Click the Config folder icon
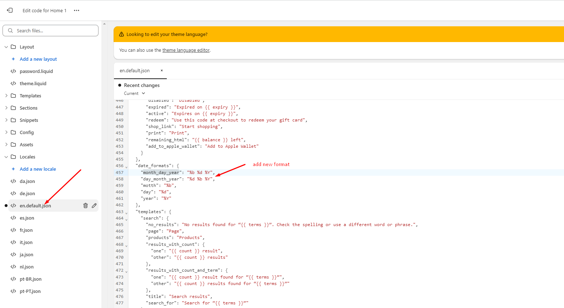This screenshot has width=564, height=308. point(13,132)
